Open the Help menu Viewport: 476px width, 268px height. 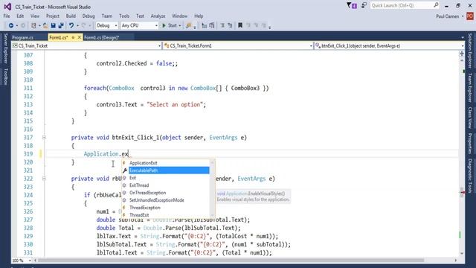199,16
